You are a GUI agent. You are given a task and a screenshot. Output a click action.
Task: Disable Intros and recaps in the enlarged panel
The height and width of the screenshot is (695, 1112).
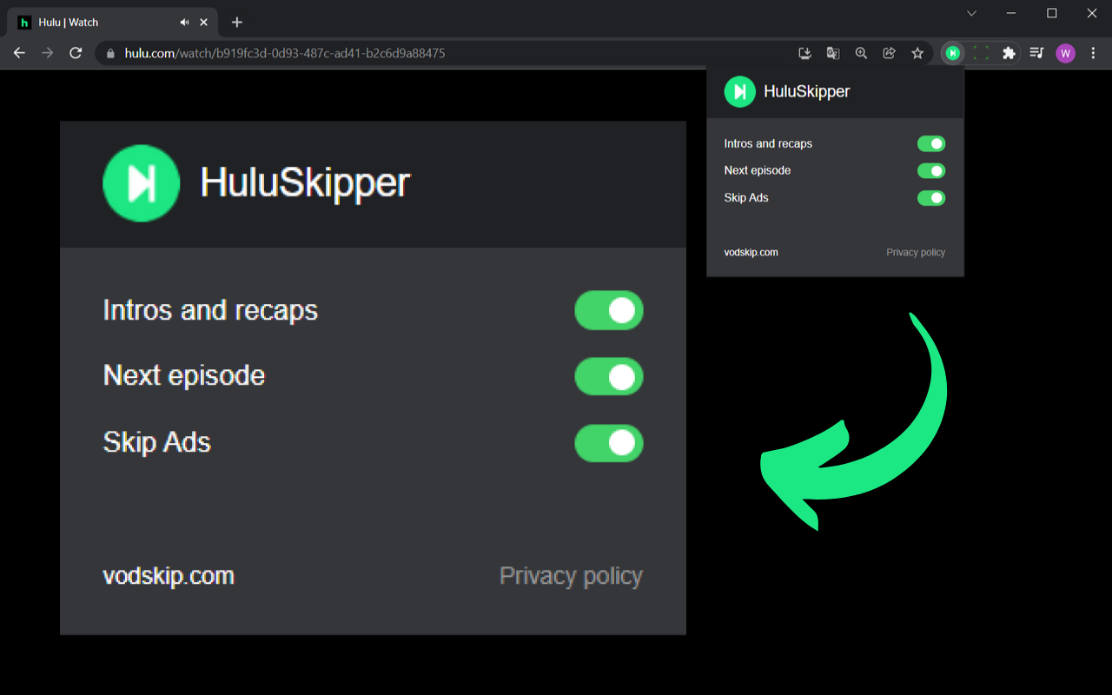609,310
